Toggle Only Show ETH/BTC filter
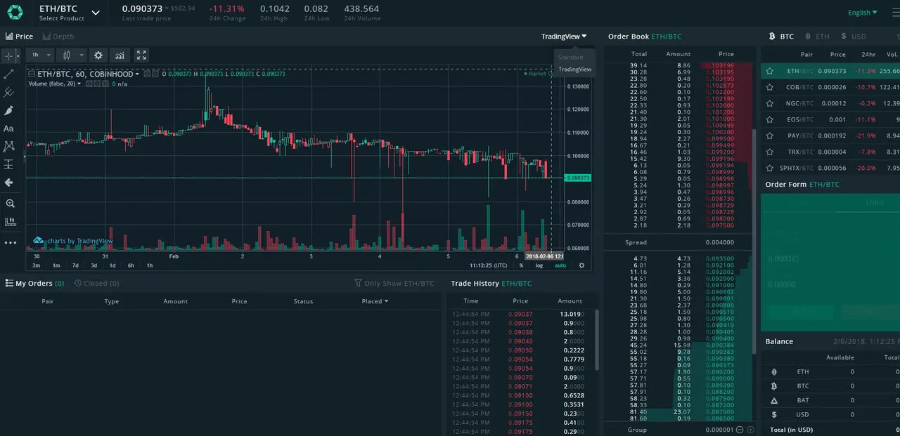Viewport: 900px width, 436px height. pos(394,284)
